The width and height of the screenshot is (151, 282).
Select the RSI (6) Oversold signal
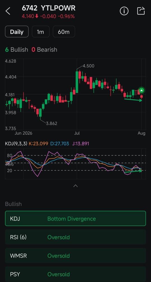(x=75, y=237)
